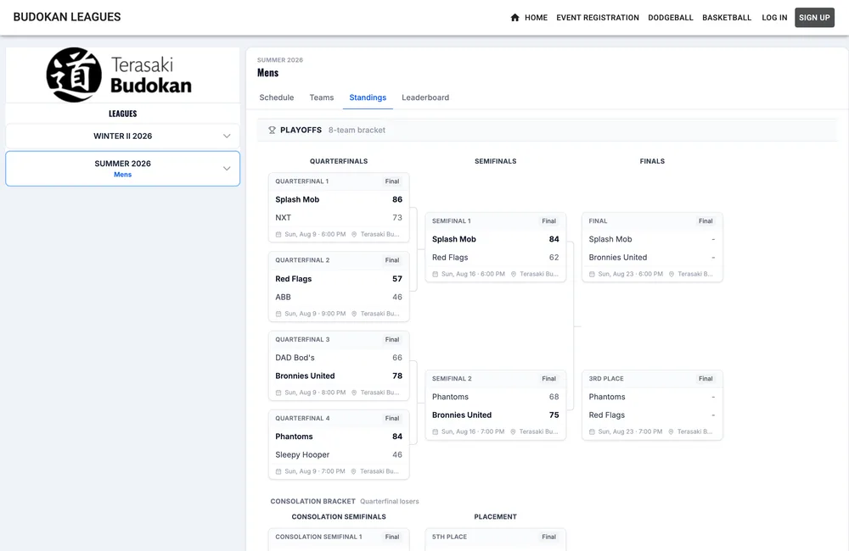
Task: Click the 5TH PLACE card header
Action: pos(496,537)
